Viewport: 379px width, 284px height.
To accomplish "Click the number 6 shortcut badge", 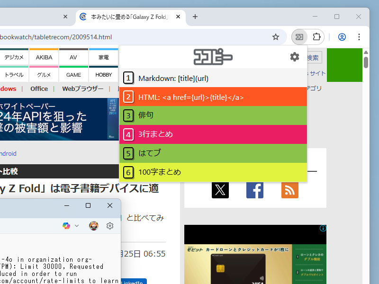I will 128,172.
